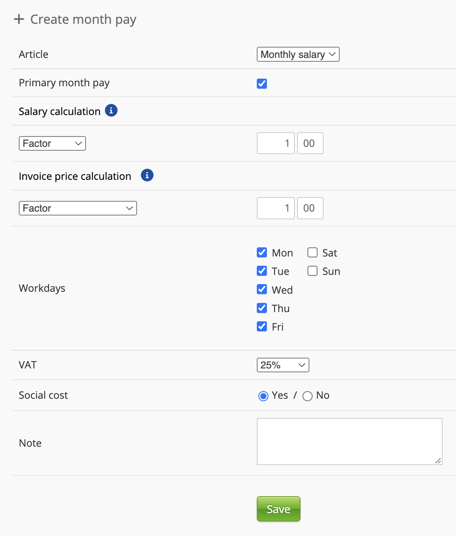Click the plus icon beside Create month pay
The width and height of the screenshot is (456, 536).
(19, 19)
